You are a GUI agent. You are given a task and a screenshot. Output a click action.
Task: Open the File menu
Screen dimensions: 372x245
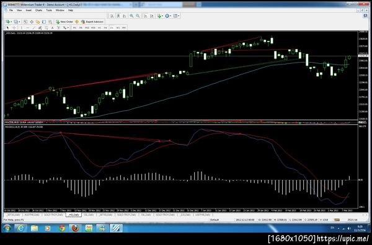[x=11, y=10]
